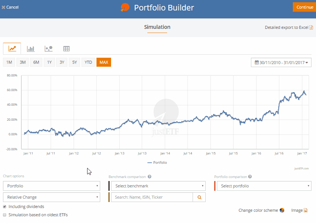Enable Simulation based on oldest ETFs
316x223 pixels.
[x=4, y=215]
